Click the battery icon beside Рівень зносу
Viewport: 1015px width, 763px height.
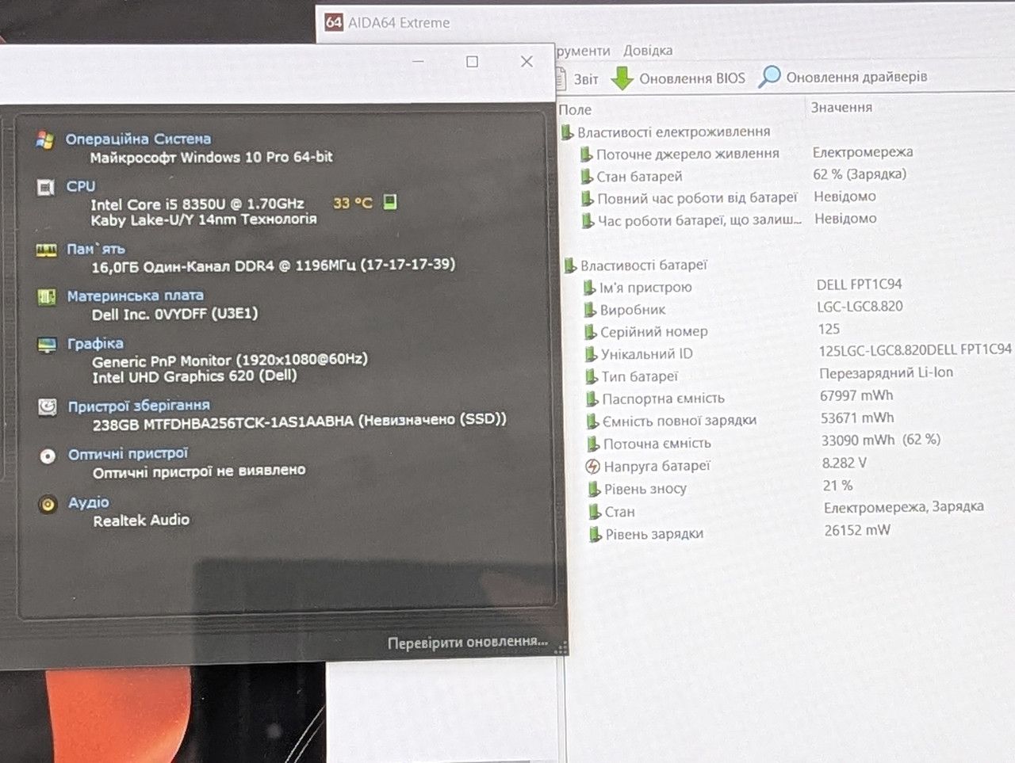point(595,490)
